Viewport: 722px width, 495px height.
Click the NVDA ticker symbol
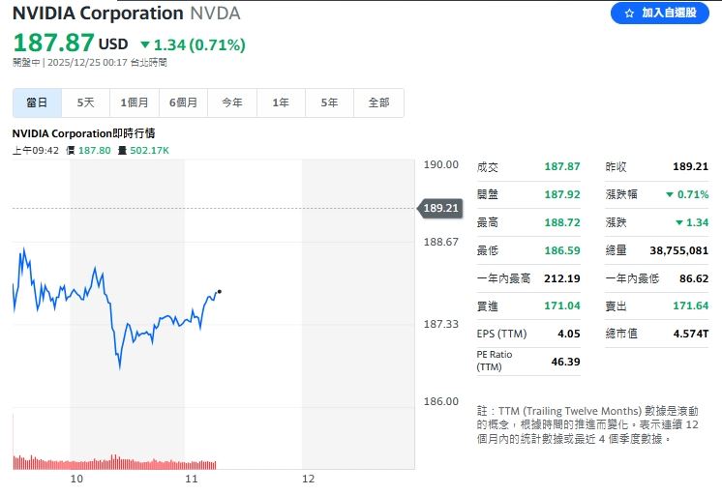coord(215,13)
